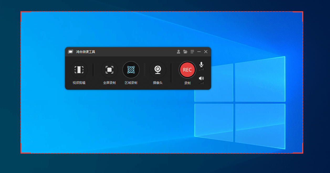This screenshot has width=330, height=173.
Task: Click the camera logo beside 鸿合微课工具 title
Action: coord(70,52)
